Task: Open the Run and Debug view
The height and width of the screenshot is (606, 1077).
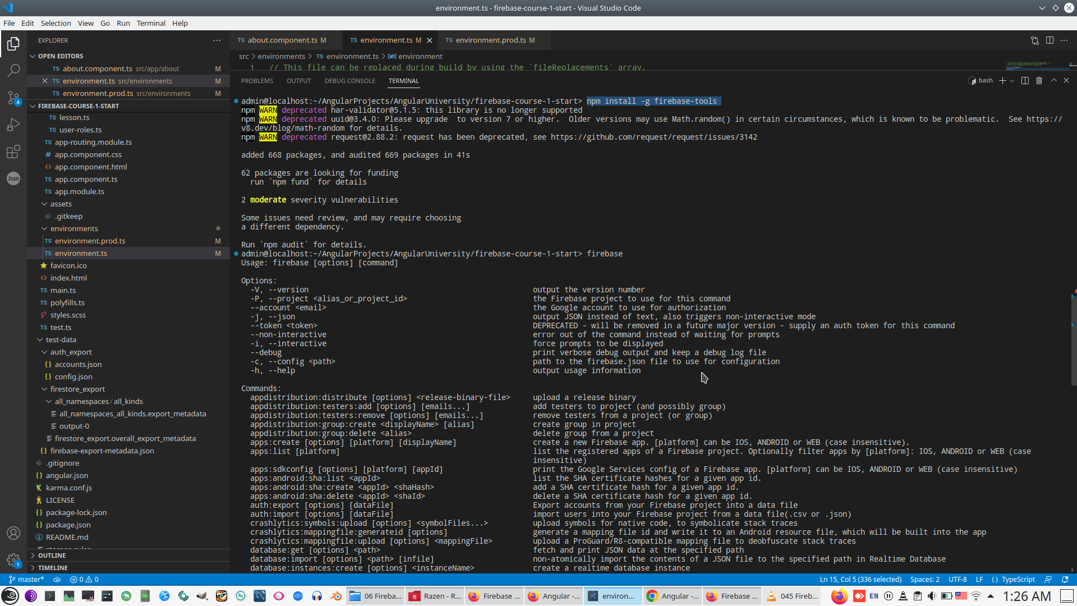Action: point(13,125)
